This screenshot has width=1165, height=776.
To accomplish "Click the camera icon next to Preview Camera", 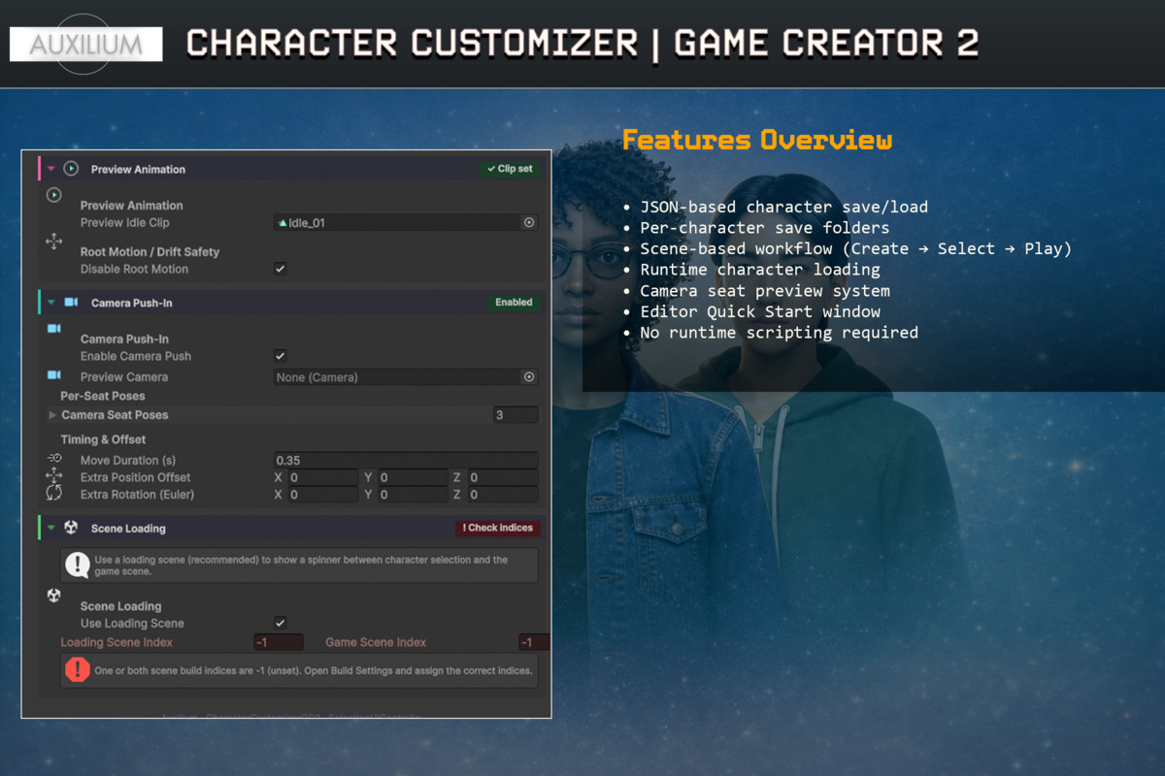I will 54,374.
